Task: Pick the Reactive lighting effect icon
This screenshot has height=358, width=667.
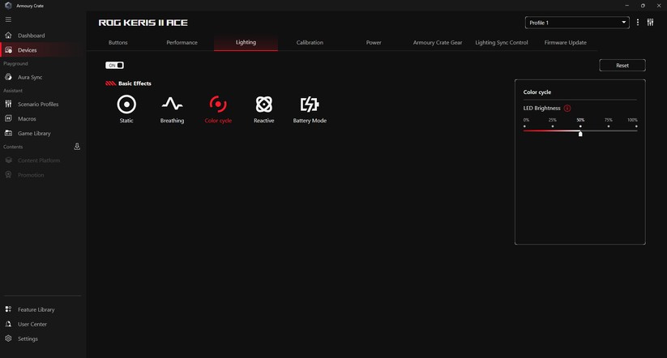Action: [263, 104]
